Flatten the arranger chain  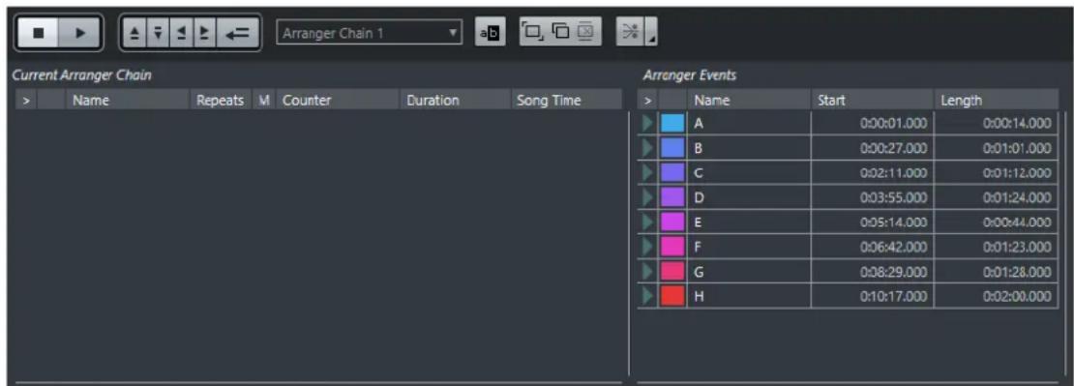(x=631, y=32)
